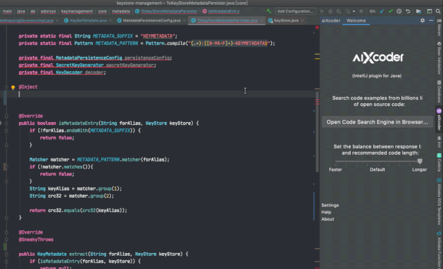Click the response/length slider thumb at Longer
Viewport: 443px width, 269px height.
420,161
